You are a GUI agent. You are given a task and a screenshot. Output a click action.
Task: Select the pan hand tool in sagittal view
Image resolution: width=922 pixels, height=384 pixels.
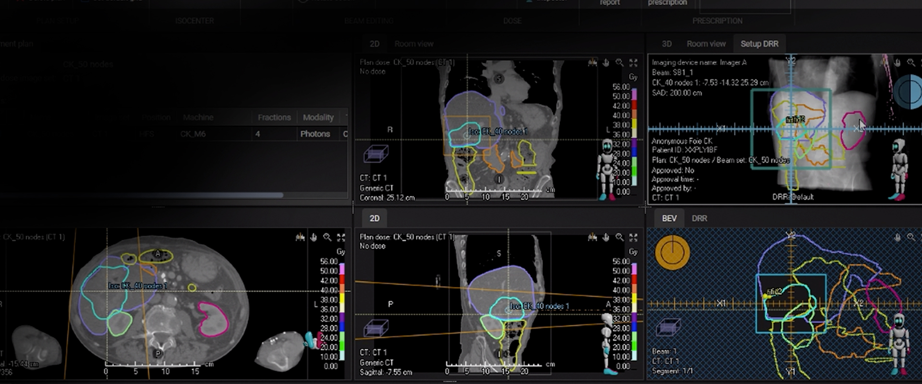[x=606, y=237]
